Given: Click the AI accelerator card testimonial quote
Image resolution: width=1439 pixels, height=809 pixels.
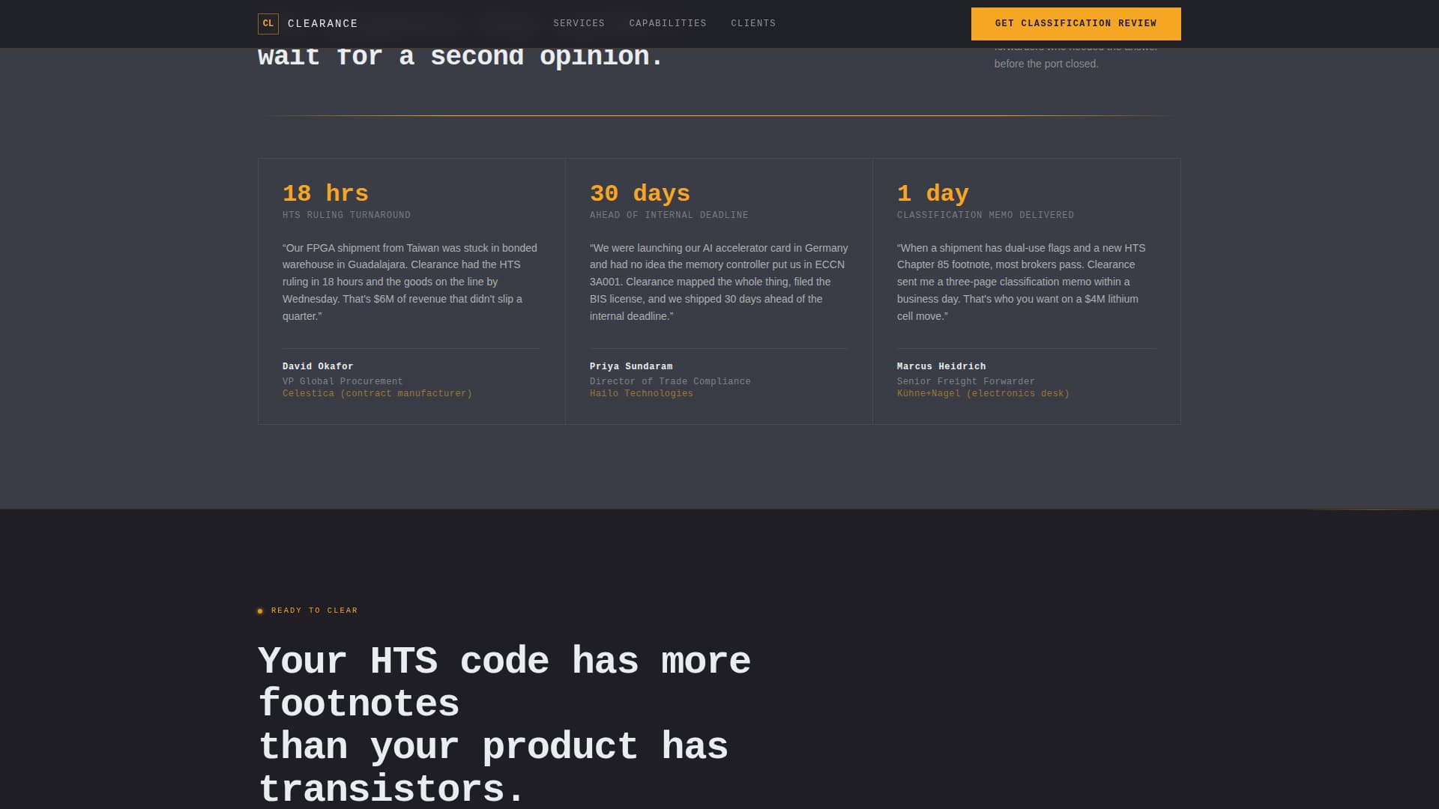Looking at the screenshot, I should 719,282.
